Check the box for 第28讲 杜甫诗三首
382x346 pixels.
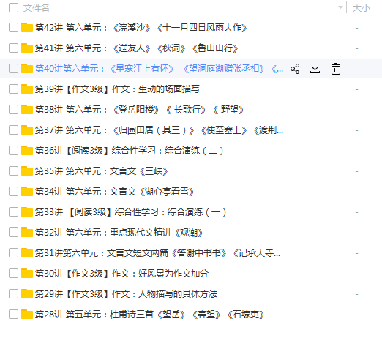point(13,315)
